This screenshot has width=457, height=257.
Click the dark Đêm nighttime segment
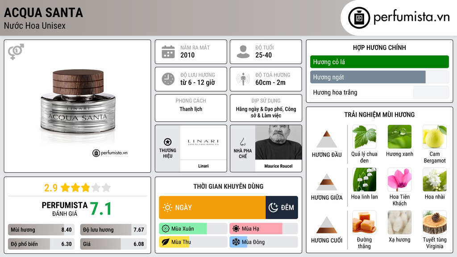pyautogui.click(x=282, y=207)
